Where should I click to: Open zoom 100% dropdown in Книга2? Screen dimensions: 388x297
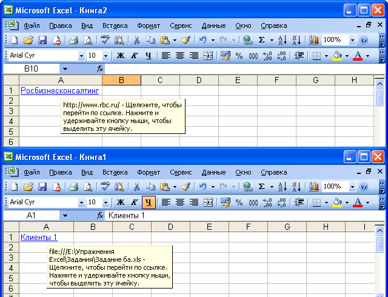352,40
